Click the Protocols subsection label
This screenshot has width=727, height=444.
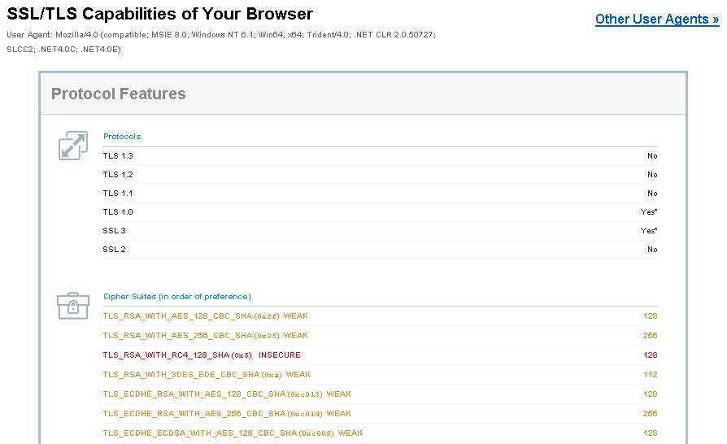pyautogui.click(x=122, y=137)
